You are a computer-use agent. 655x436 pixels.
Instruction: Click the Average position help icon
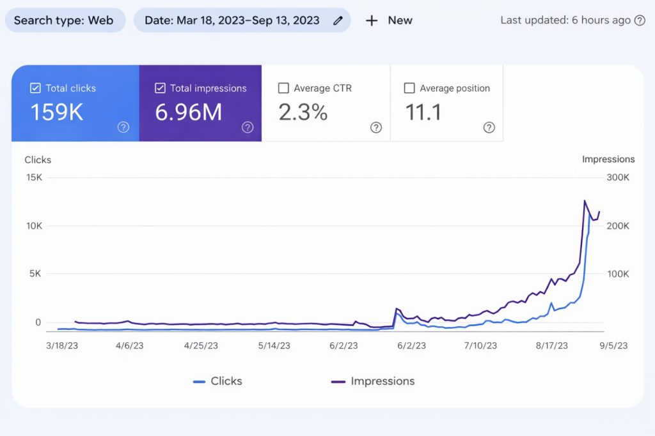pos(489,127)
